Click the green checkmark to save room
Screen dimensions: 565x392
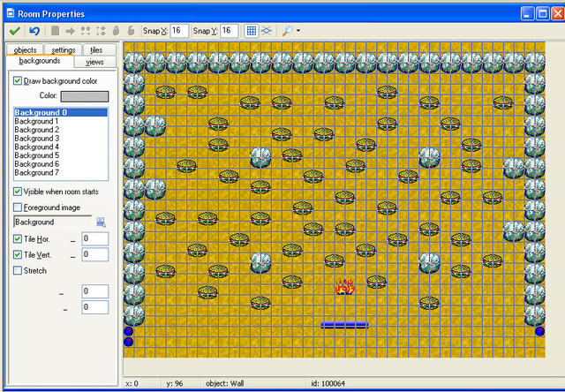(x=15, y=31)
